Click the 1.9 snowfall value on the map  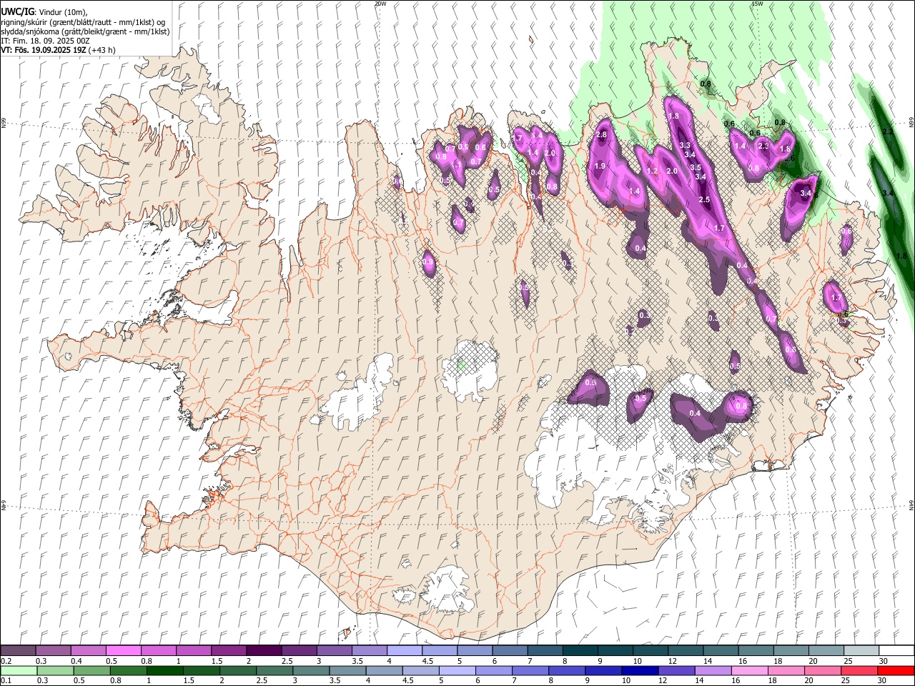[600, 166]
